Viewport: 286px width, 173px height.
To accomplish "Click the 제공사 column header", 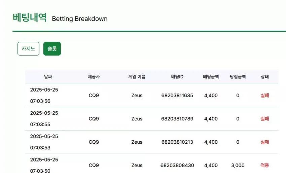I will coord(94,77).
